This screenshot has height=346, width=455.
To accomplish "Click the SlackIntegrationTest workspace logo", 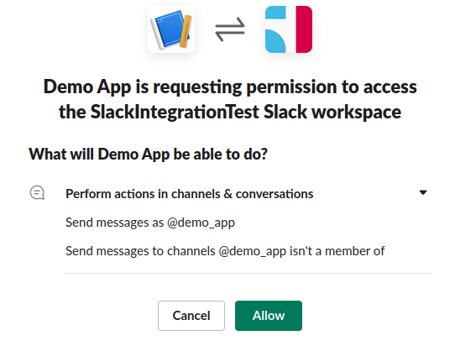I will (x=289, y=29).
